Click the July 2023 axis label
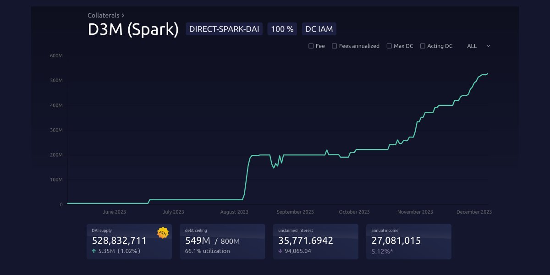Image resolution: width=550 pixels, height=275 pixels. point(173,212)
